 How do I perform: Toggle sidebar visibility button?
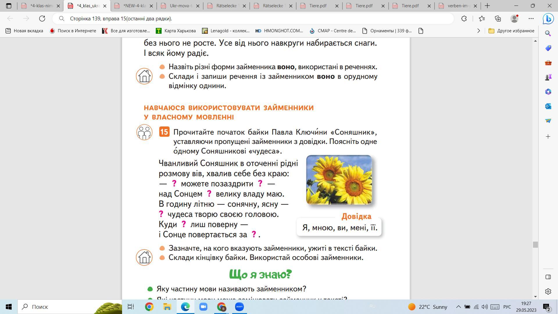coord(548,277)
